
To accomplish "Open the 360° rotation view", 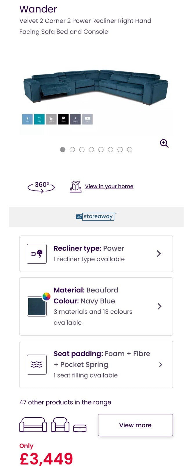I will coord(41,187).
